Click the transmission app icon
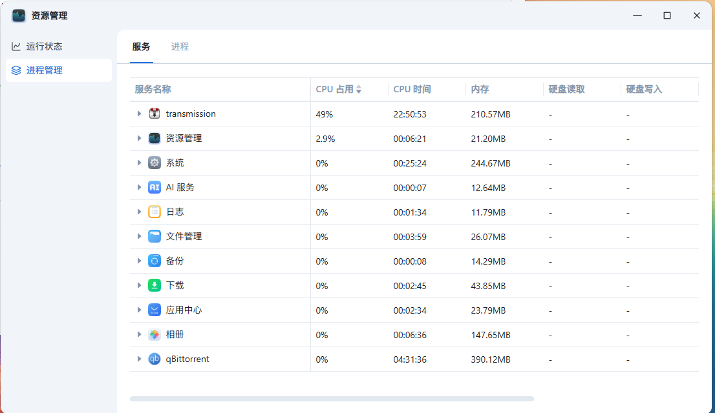This screenshot has height=413, width=715. (x=155, y=114)
